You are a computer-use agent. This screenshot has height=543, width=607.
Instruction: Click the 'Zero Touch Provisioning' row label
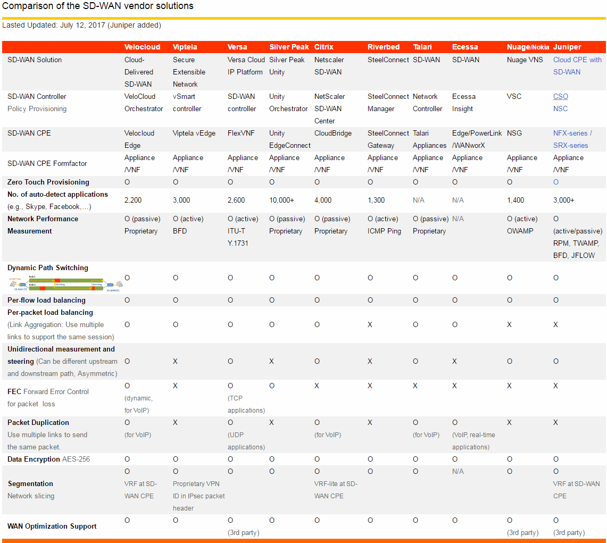(x=48, y=182)
